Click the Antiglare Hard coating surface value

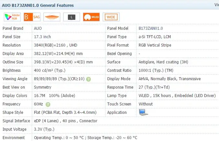coord(163,62)
